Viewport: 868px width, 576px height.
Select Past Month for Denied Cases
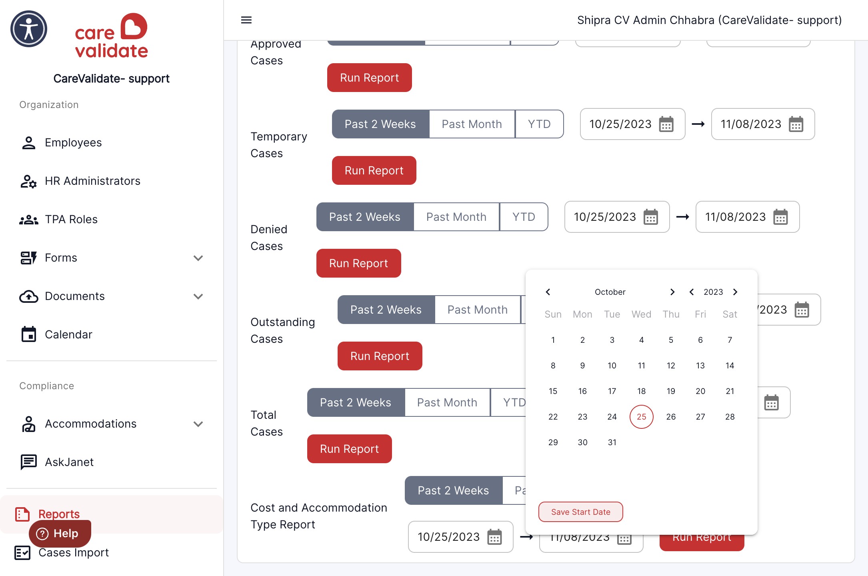(456, 217)
